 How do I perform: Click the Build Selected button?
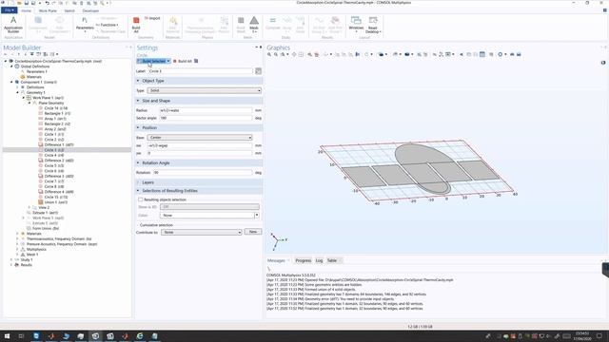tap(152, 61)
